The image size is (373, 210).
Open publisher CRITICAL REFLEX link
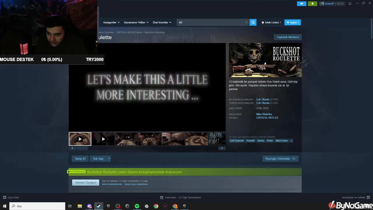click(267, 118)
